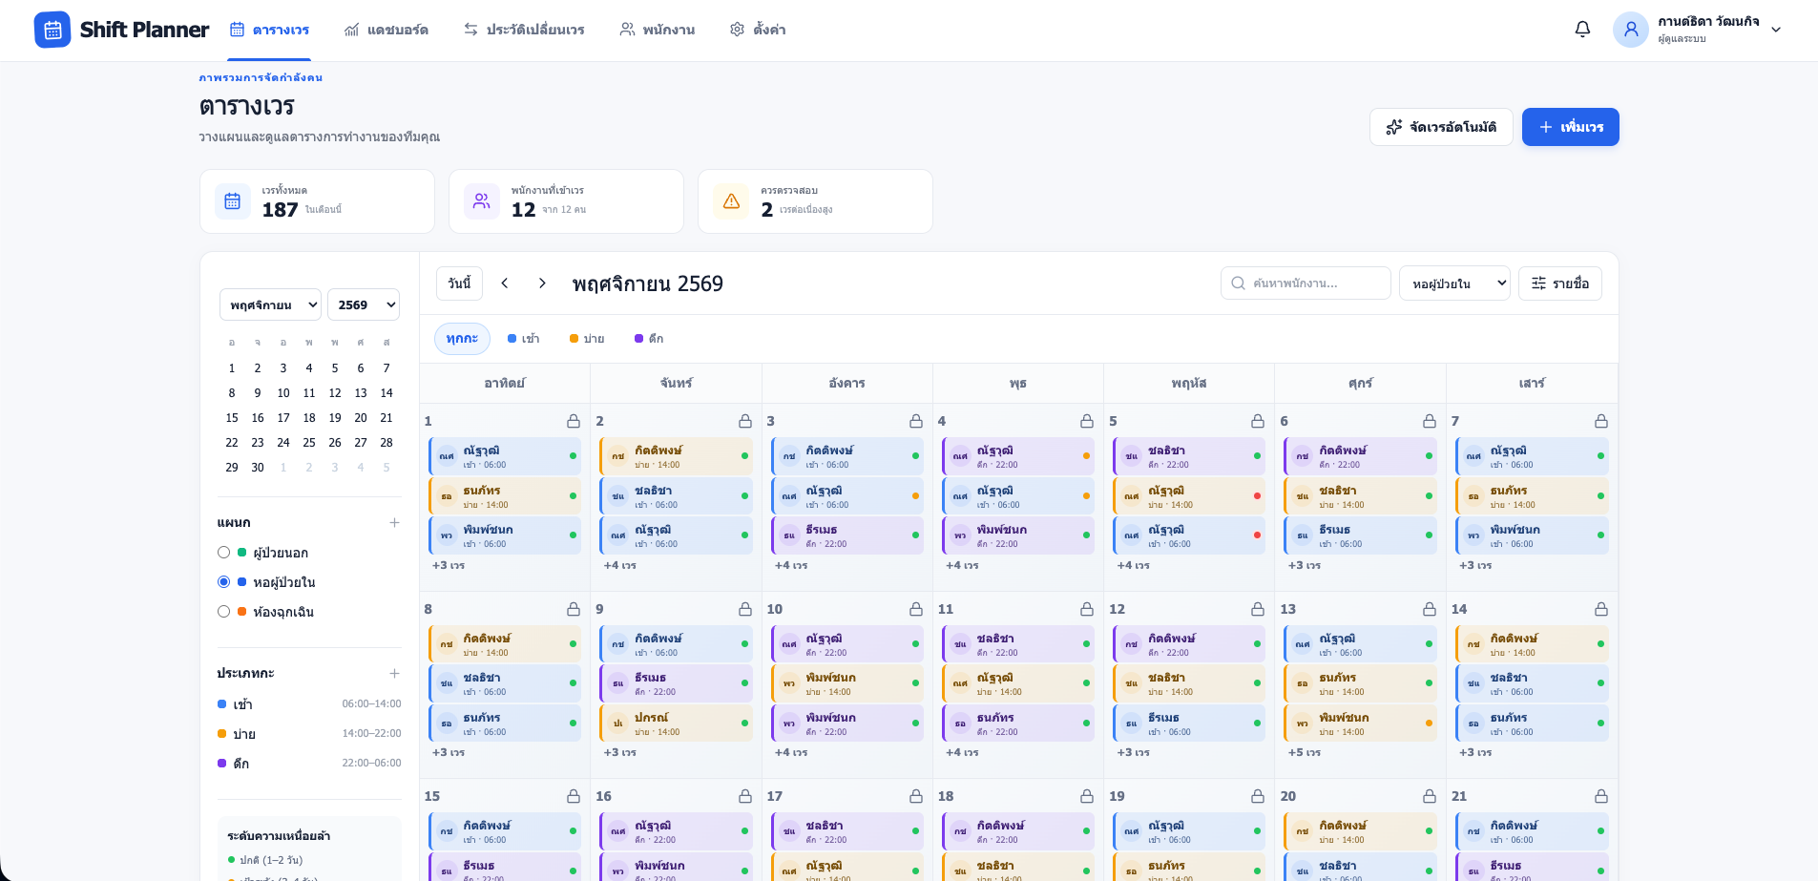This screenshot has width=1818, height=881.
Task: Filter shifts by ดึก chip
Action: pyautogui.click(x=649, y=339)
